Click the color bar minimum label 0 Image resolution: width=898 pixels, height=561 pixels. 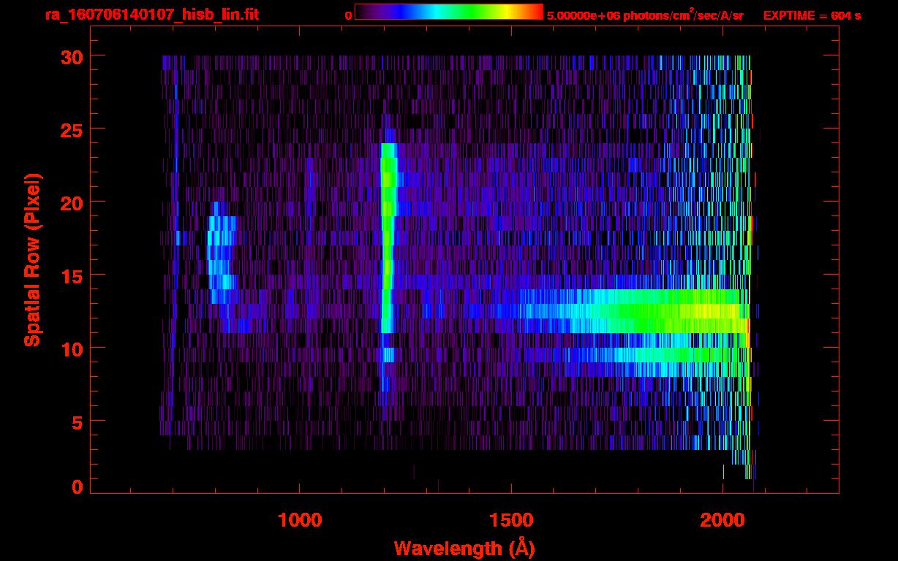click(x=348, y=15)
